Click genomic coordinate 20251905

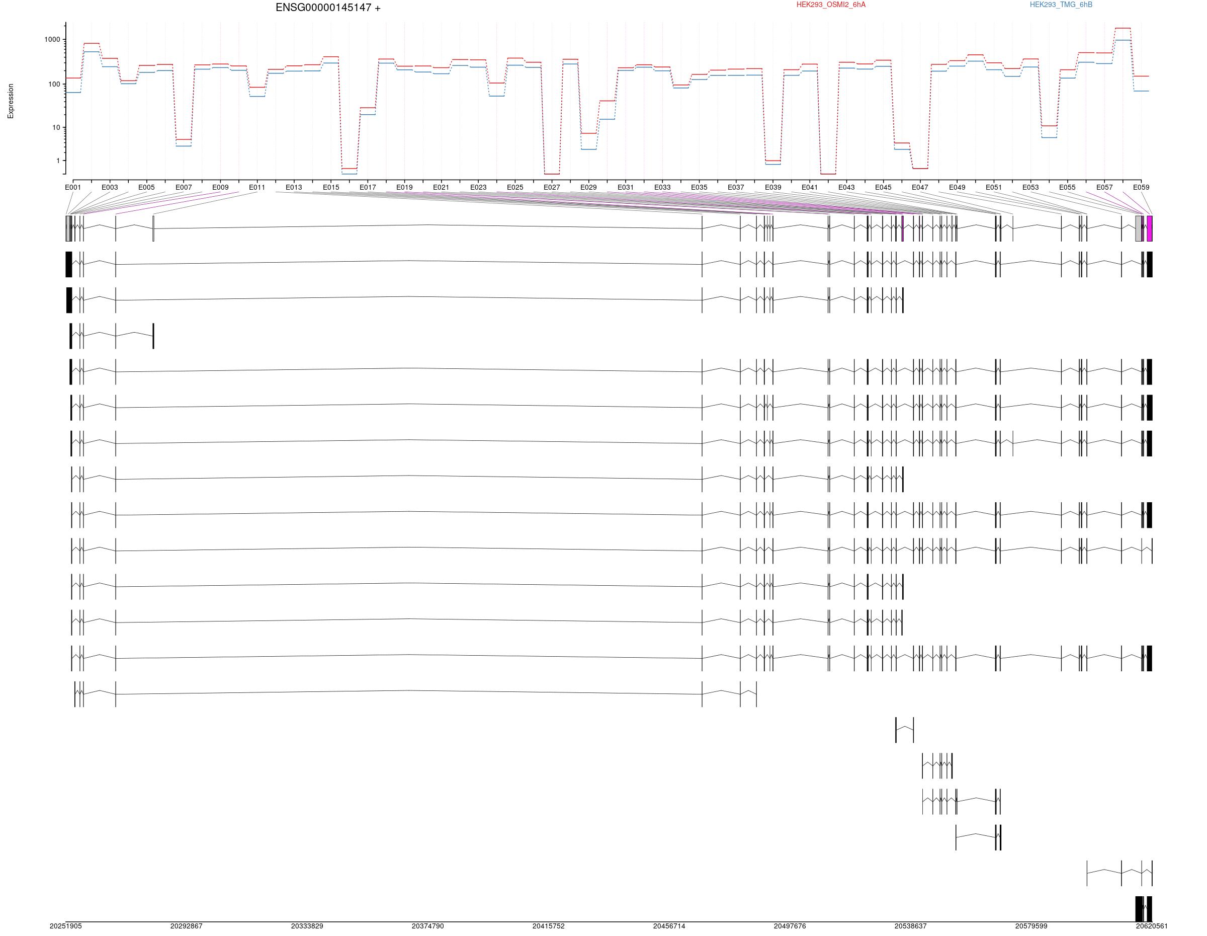66,926
